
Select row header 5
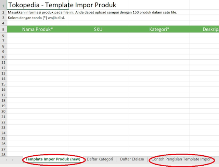point(3,29)
